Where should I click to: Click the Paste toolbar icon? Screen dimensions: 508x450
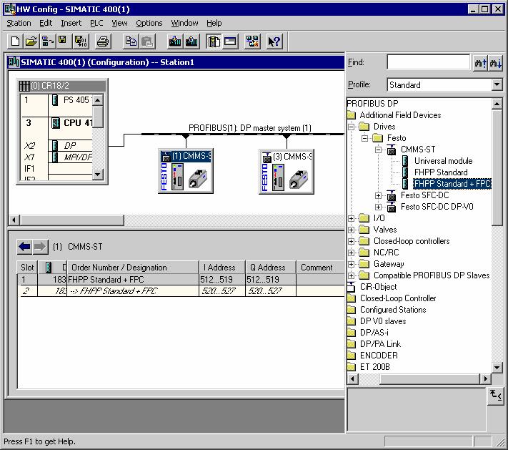pos(147,41)
